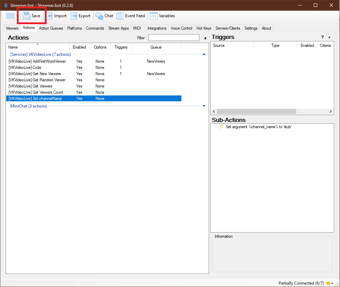Click the Save label in toolbar
340x287 pixels.
(36, 16)
